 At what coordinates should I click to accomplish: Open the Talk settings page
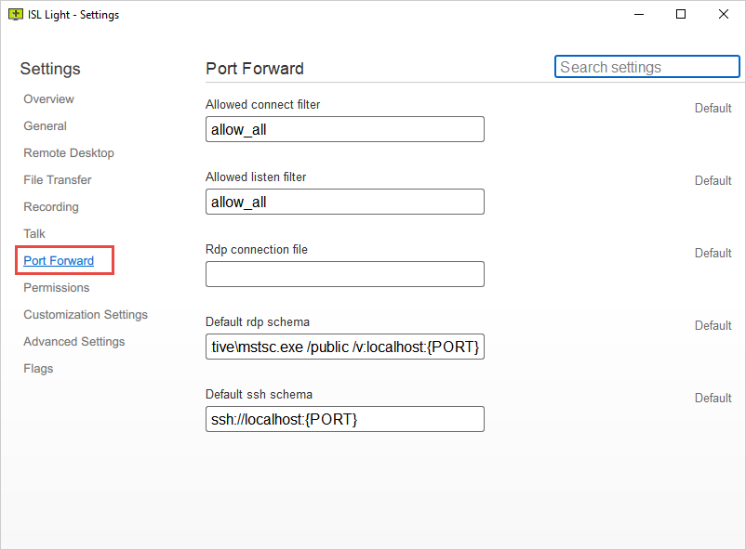tap(34, 233)
